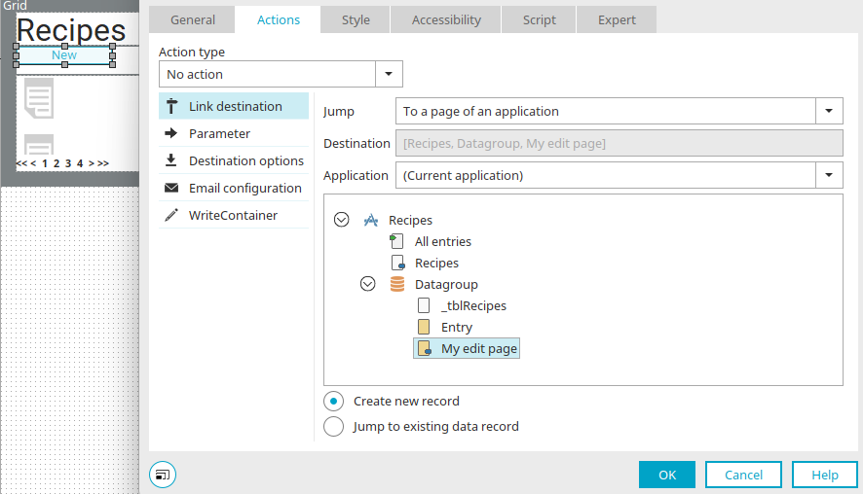
Task: Click the Recipes page icon under application
Action: 397,263
